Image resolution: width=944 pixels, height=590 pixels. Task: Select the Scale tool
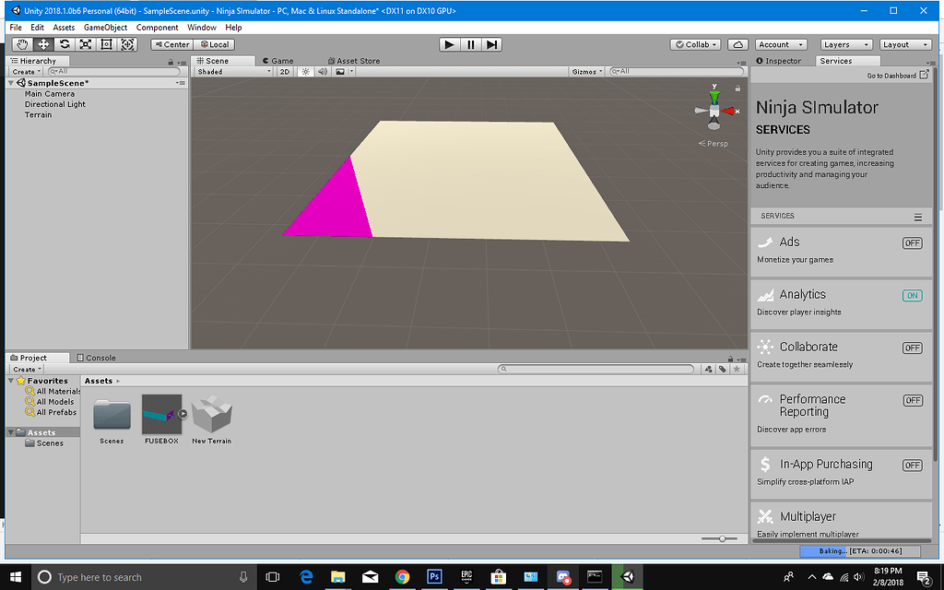(x=85, y=43)
